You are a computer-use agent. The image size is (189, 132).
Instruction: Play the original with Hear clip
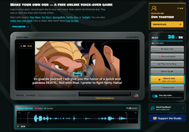coord(167,49)
